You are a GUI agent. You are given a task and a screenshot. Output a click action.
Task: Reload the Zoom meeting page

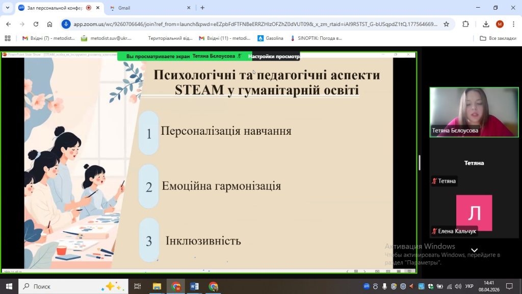click(x=36, y=24)
